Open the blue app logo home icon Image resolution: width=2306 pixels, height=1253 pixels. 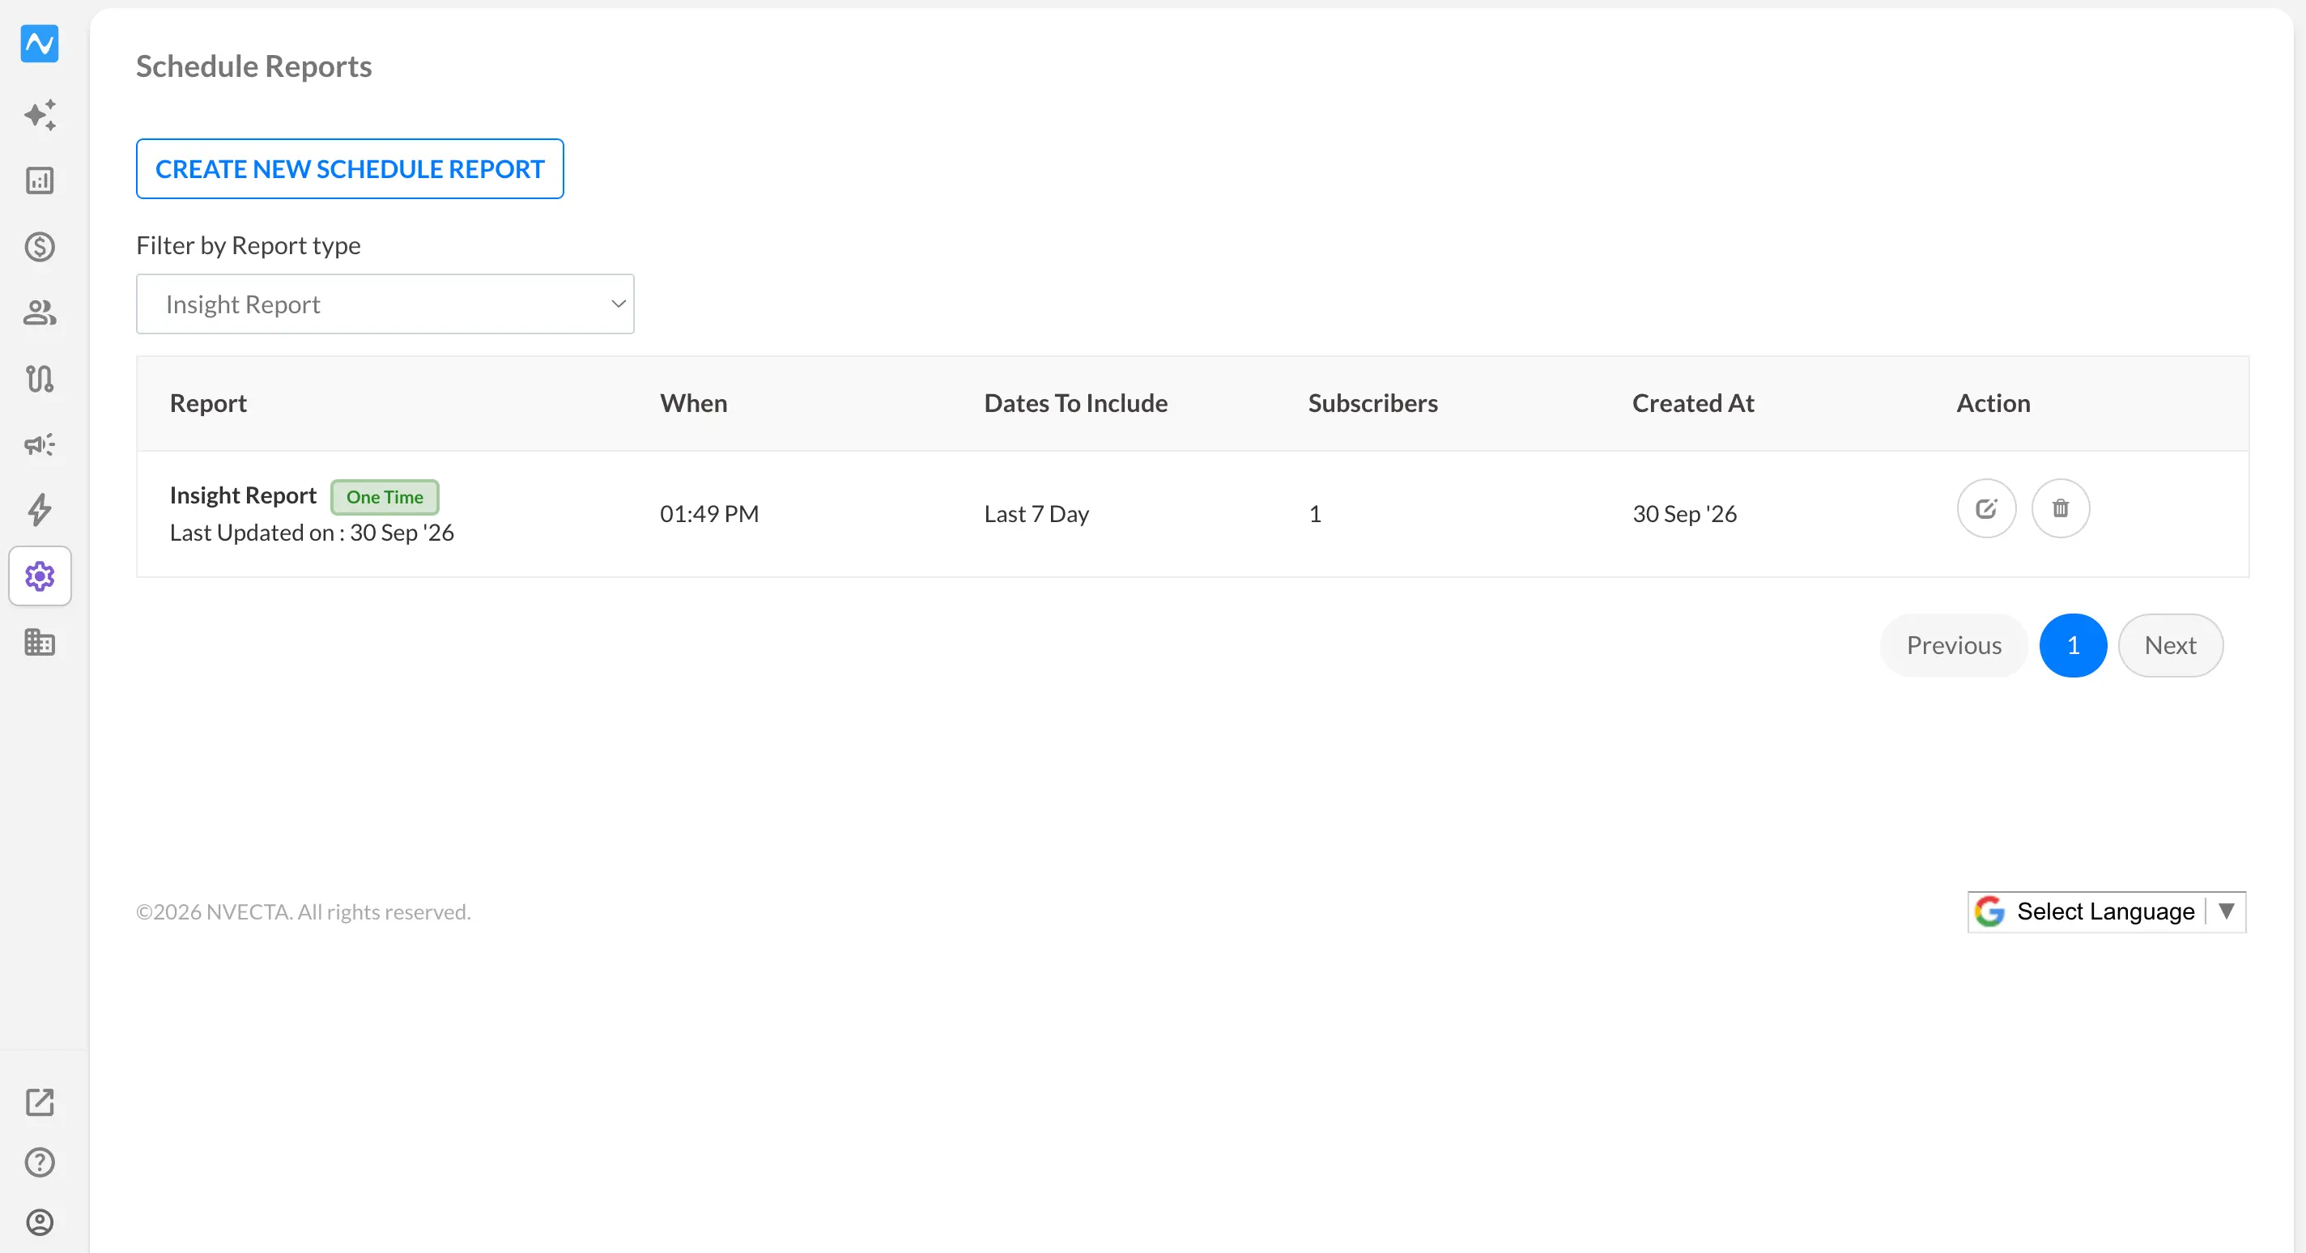(x=40, y=43)
